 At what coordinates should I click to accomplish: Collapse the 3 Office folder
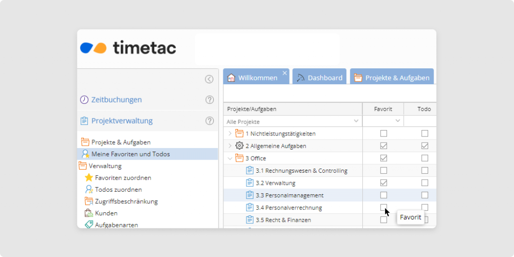pos(230,159)
